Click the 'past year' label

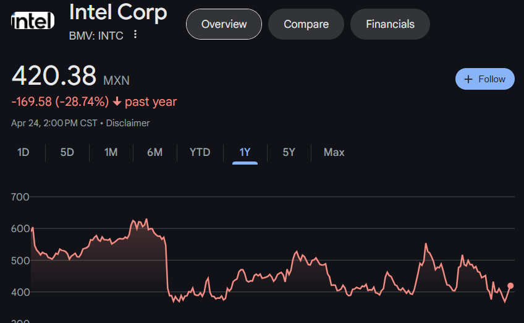(x=151, y=101)
